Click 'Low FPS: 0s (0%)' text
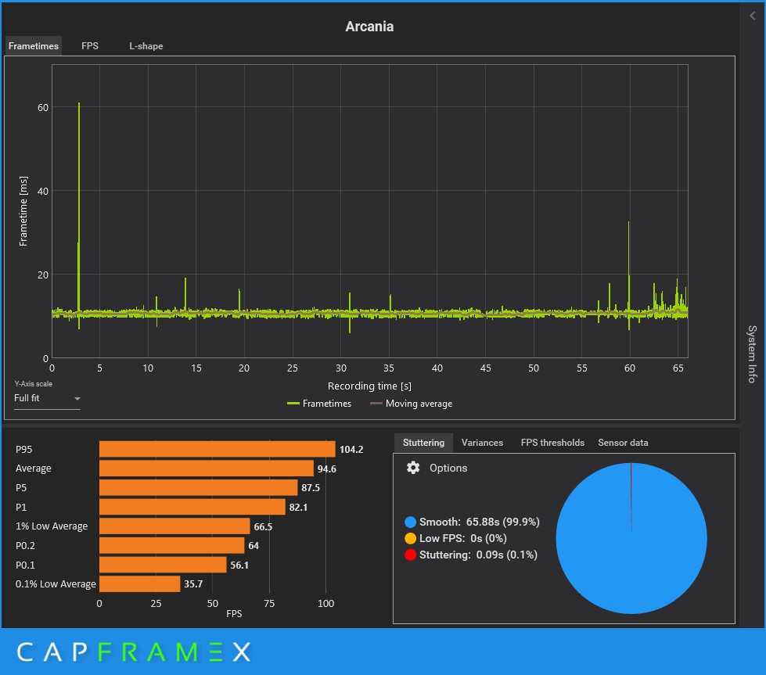 462,538
